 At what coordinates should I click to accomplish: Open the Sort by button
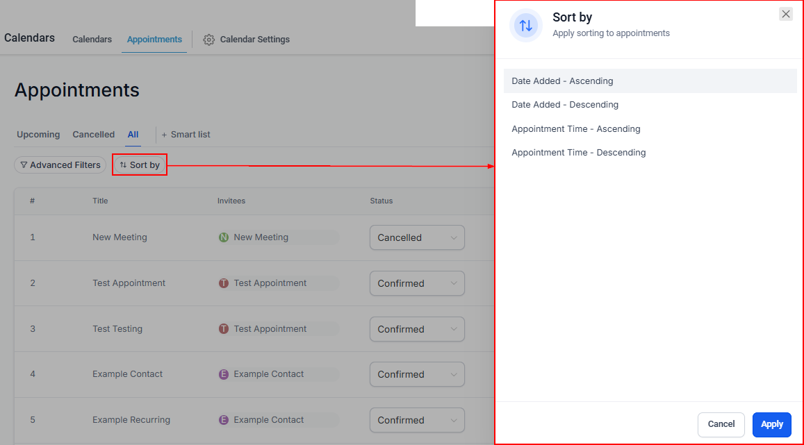[x=140, y=165]
